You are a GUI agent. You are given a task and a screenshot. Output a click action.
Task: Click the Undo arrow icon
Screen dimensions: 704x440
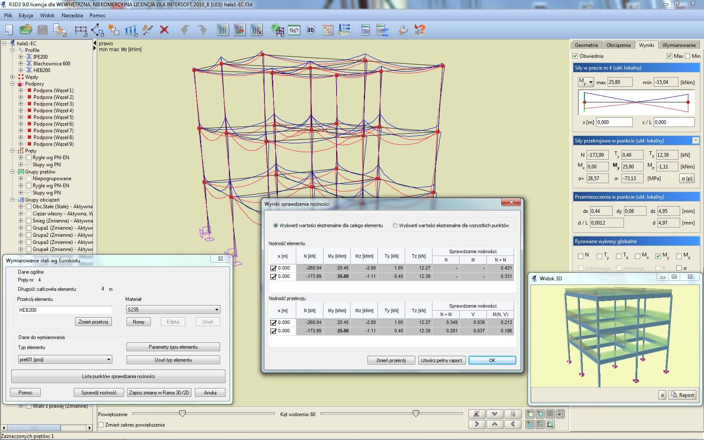(x=185, y=30)
